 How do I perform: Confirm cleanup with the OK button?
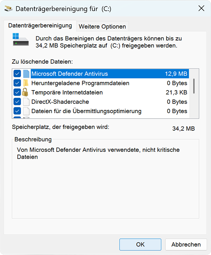pos(140,244)
